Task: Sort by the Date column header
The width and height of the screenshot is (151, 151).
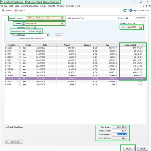Action: [46, 45]
